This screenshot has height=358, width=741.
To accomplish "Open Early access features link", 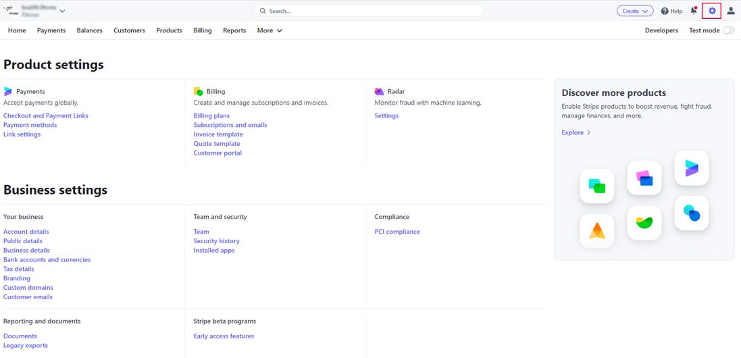I will click(x=224, y=336).
